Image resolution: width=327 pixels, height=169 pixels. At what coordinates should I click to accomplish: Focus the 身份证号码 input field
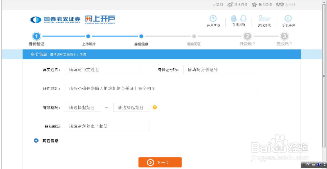(221, 70)
